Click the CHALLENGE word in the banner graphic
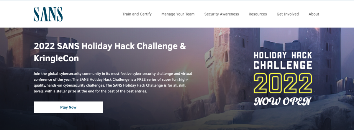 coord(283,65)
